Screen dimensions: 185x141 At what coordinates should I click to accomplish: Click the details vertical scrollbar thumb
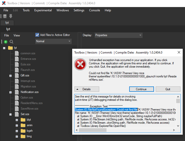(x=178, y=101)
